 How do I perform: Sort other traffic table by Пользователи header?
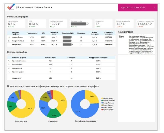[50, 58]
